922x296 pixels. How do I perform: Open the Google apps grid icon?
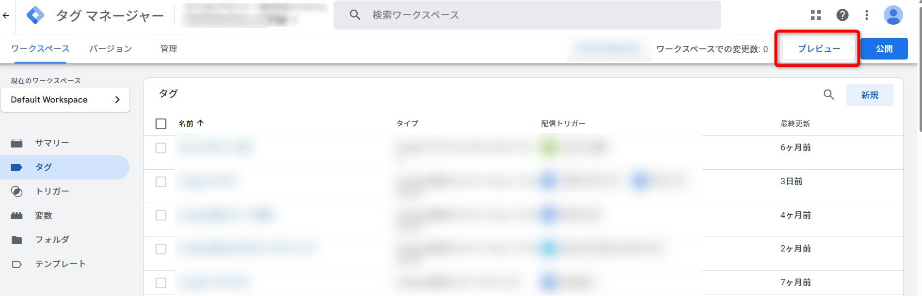816,15
